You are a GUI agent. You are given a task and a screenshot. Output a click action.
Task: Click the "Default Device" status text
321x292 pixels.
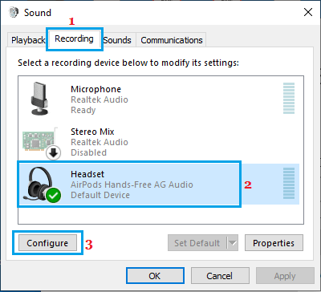click(100, 195)
